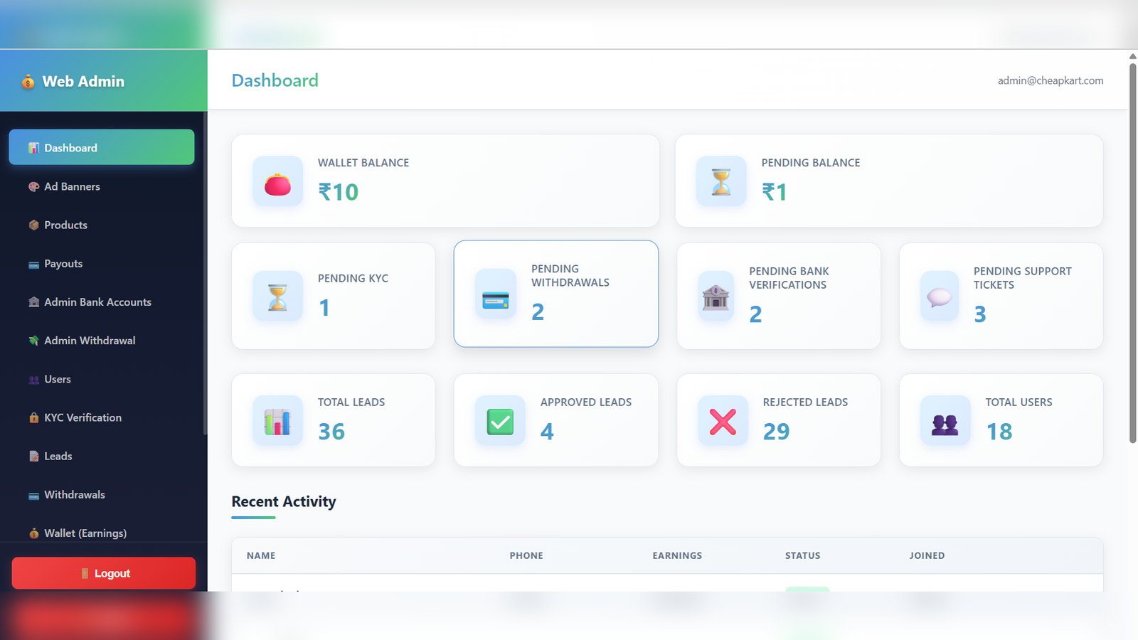Click the Admin Bank Accounts bank icon
This screenshot has width=1138, height=640.
click(33, 302)
